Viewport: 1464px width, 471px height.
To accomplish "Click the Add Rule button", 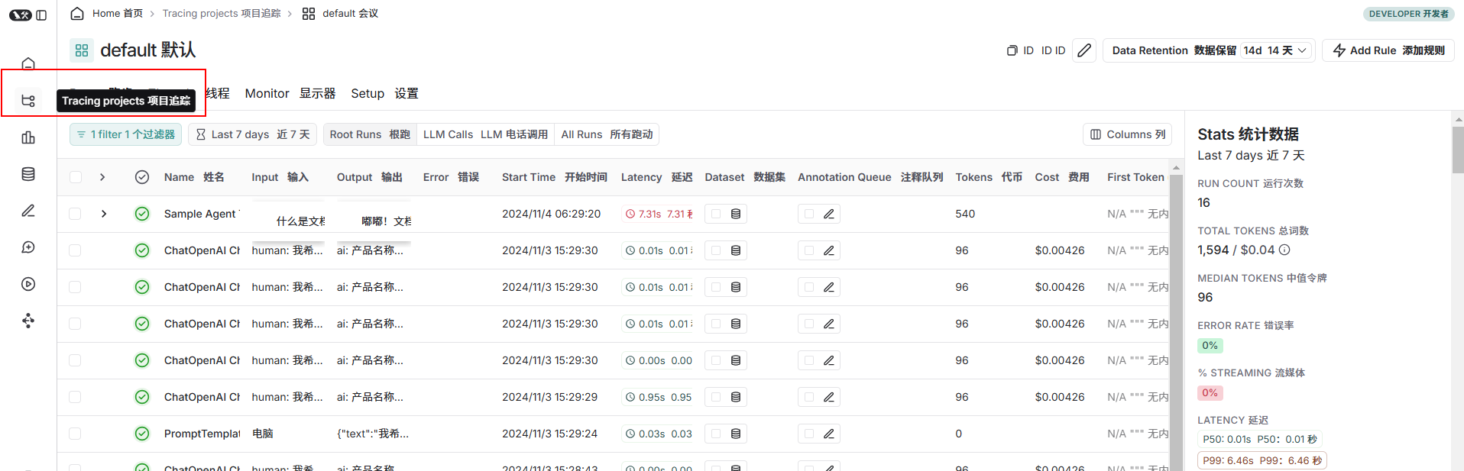I will pyautogui.click(x=1388, y=50).
